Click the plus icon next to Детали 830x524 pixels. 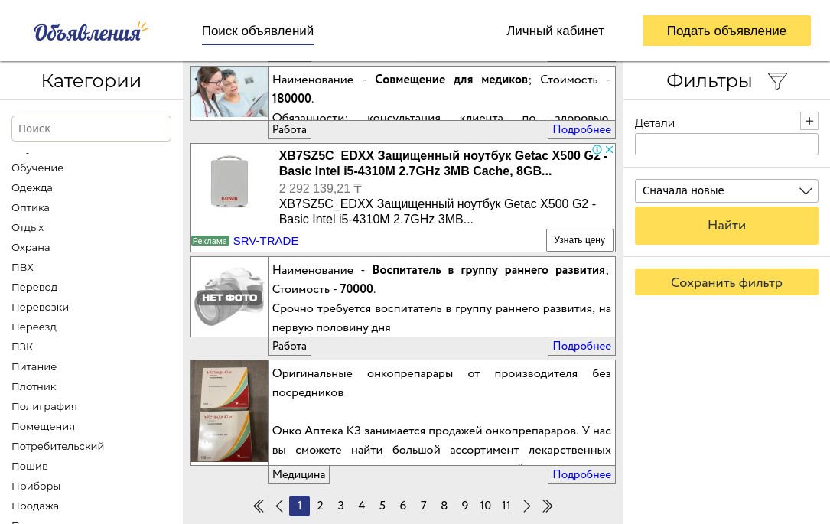[809, 121]
